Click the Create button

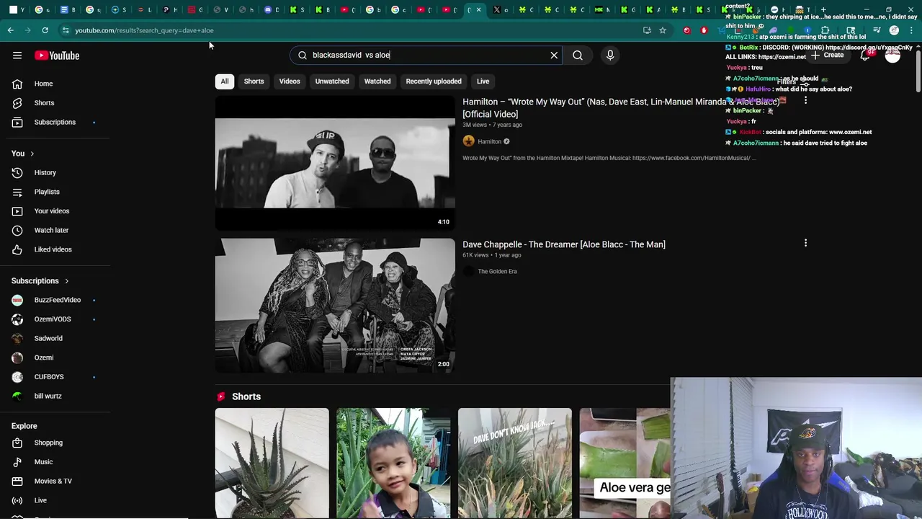pos(827,55)
